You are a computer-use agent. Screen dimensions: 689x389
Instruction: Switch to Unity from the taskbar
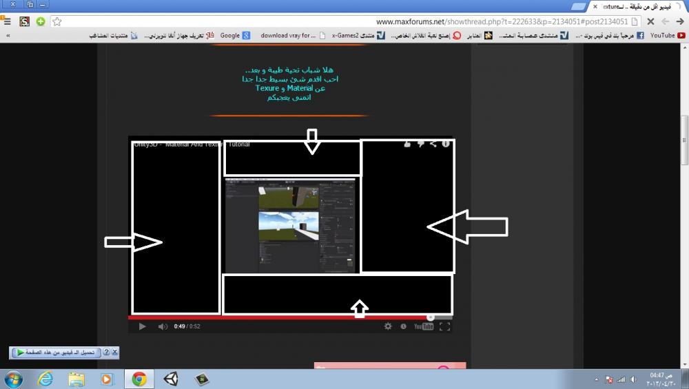click(171, 379)
